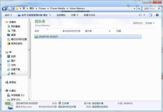Click 新建文件夹 in the toolbar

[89, 15]
